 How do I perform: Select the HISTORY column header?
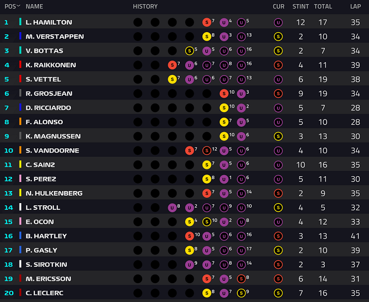tap(145, 6)
